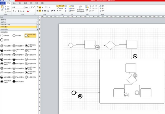Screen dimensions: 165x114
Task: Select the BPMN 活动 stencil in shapes list
Action: point(4,29)
